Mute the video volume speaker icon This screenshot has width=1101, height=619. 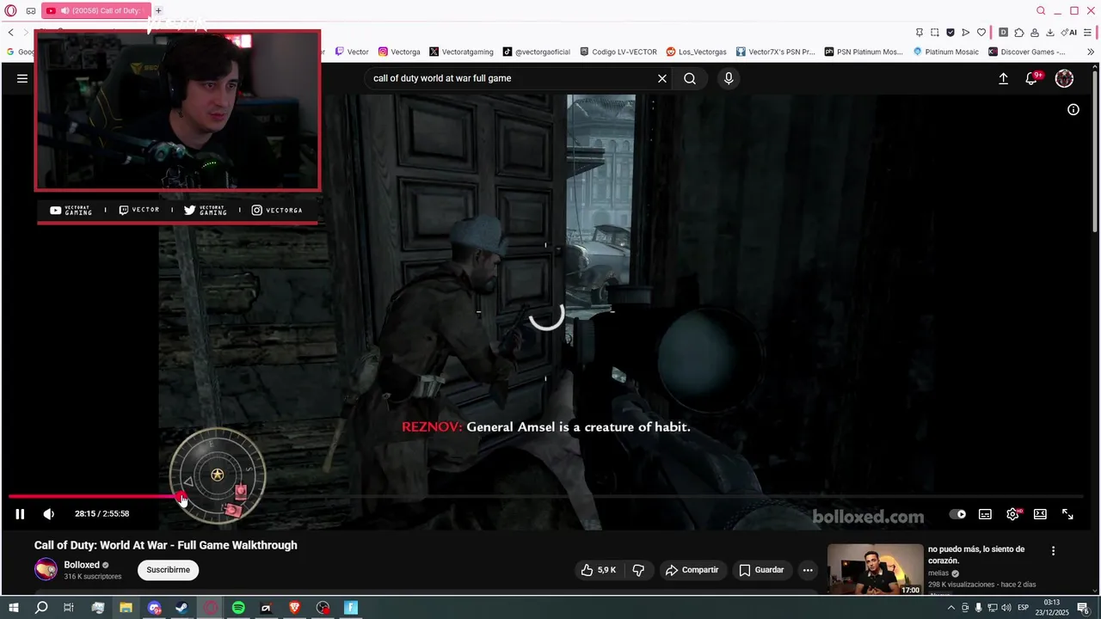(x=49, y=514)
